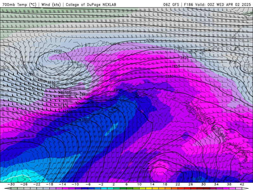The height and width of the screenshot is (190, 253).
Task: Click the 2820 height contour label
Action: [184, 58]
